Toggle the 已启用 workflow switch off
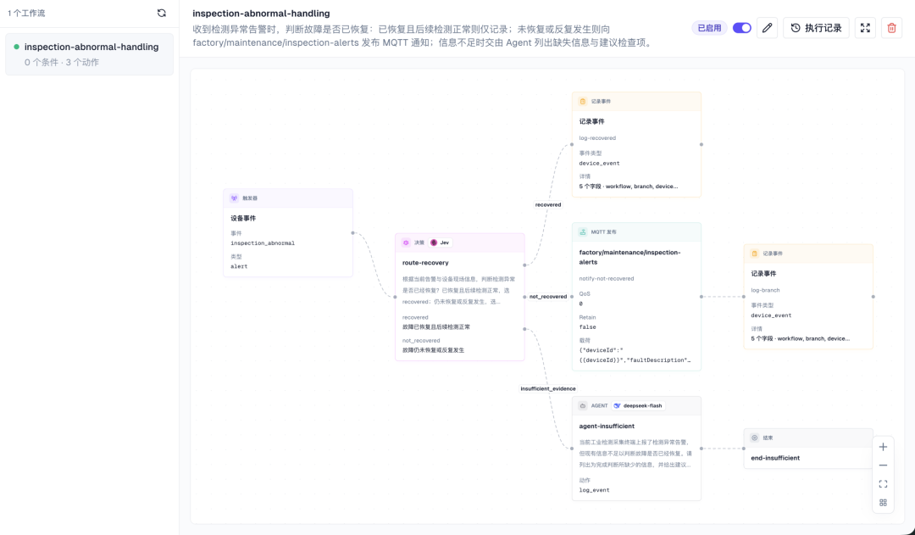The width and height of the screenshot is (915, 535). coord(741,28)
